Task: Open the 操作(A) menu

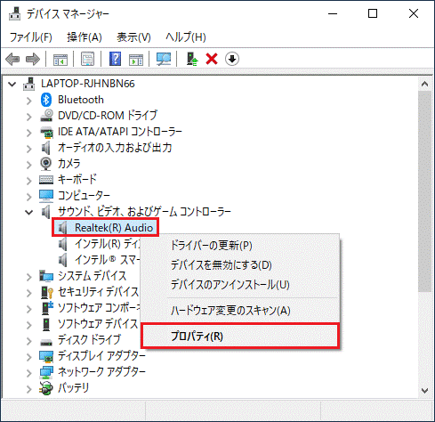Action: (x=85, y=37)
